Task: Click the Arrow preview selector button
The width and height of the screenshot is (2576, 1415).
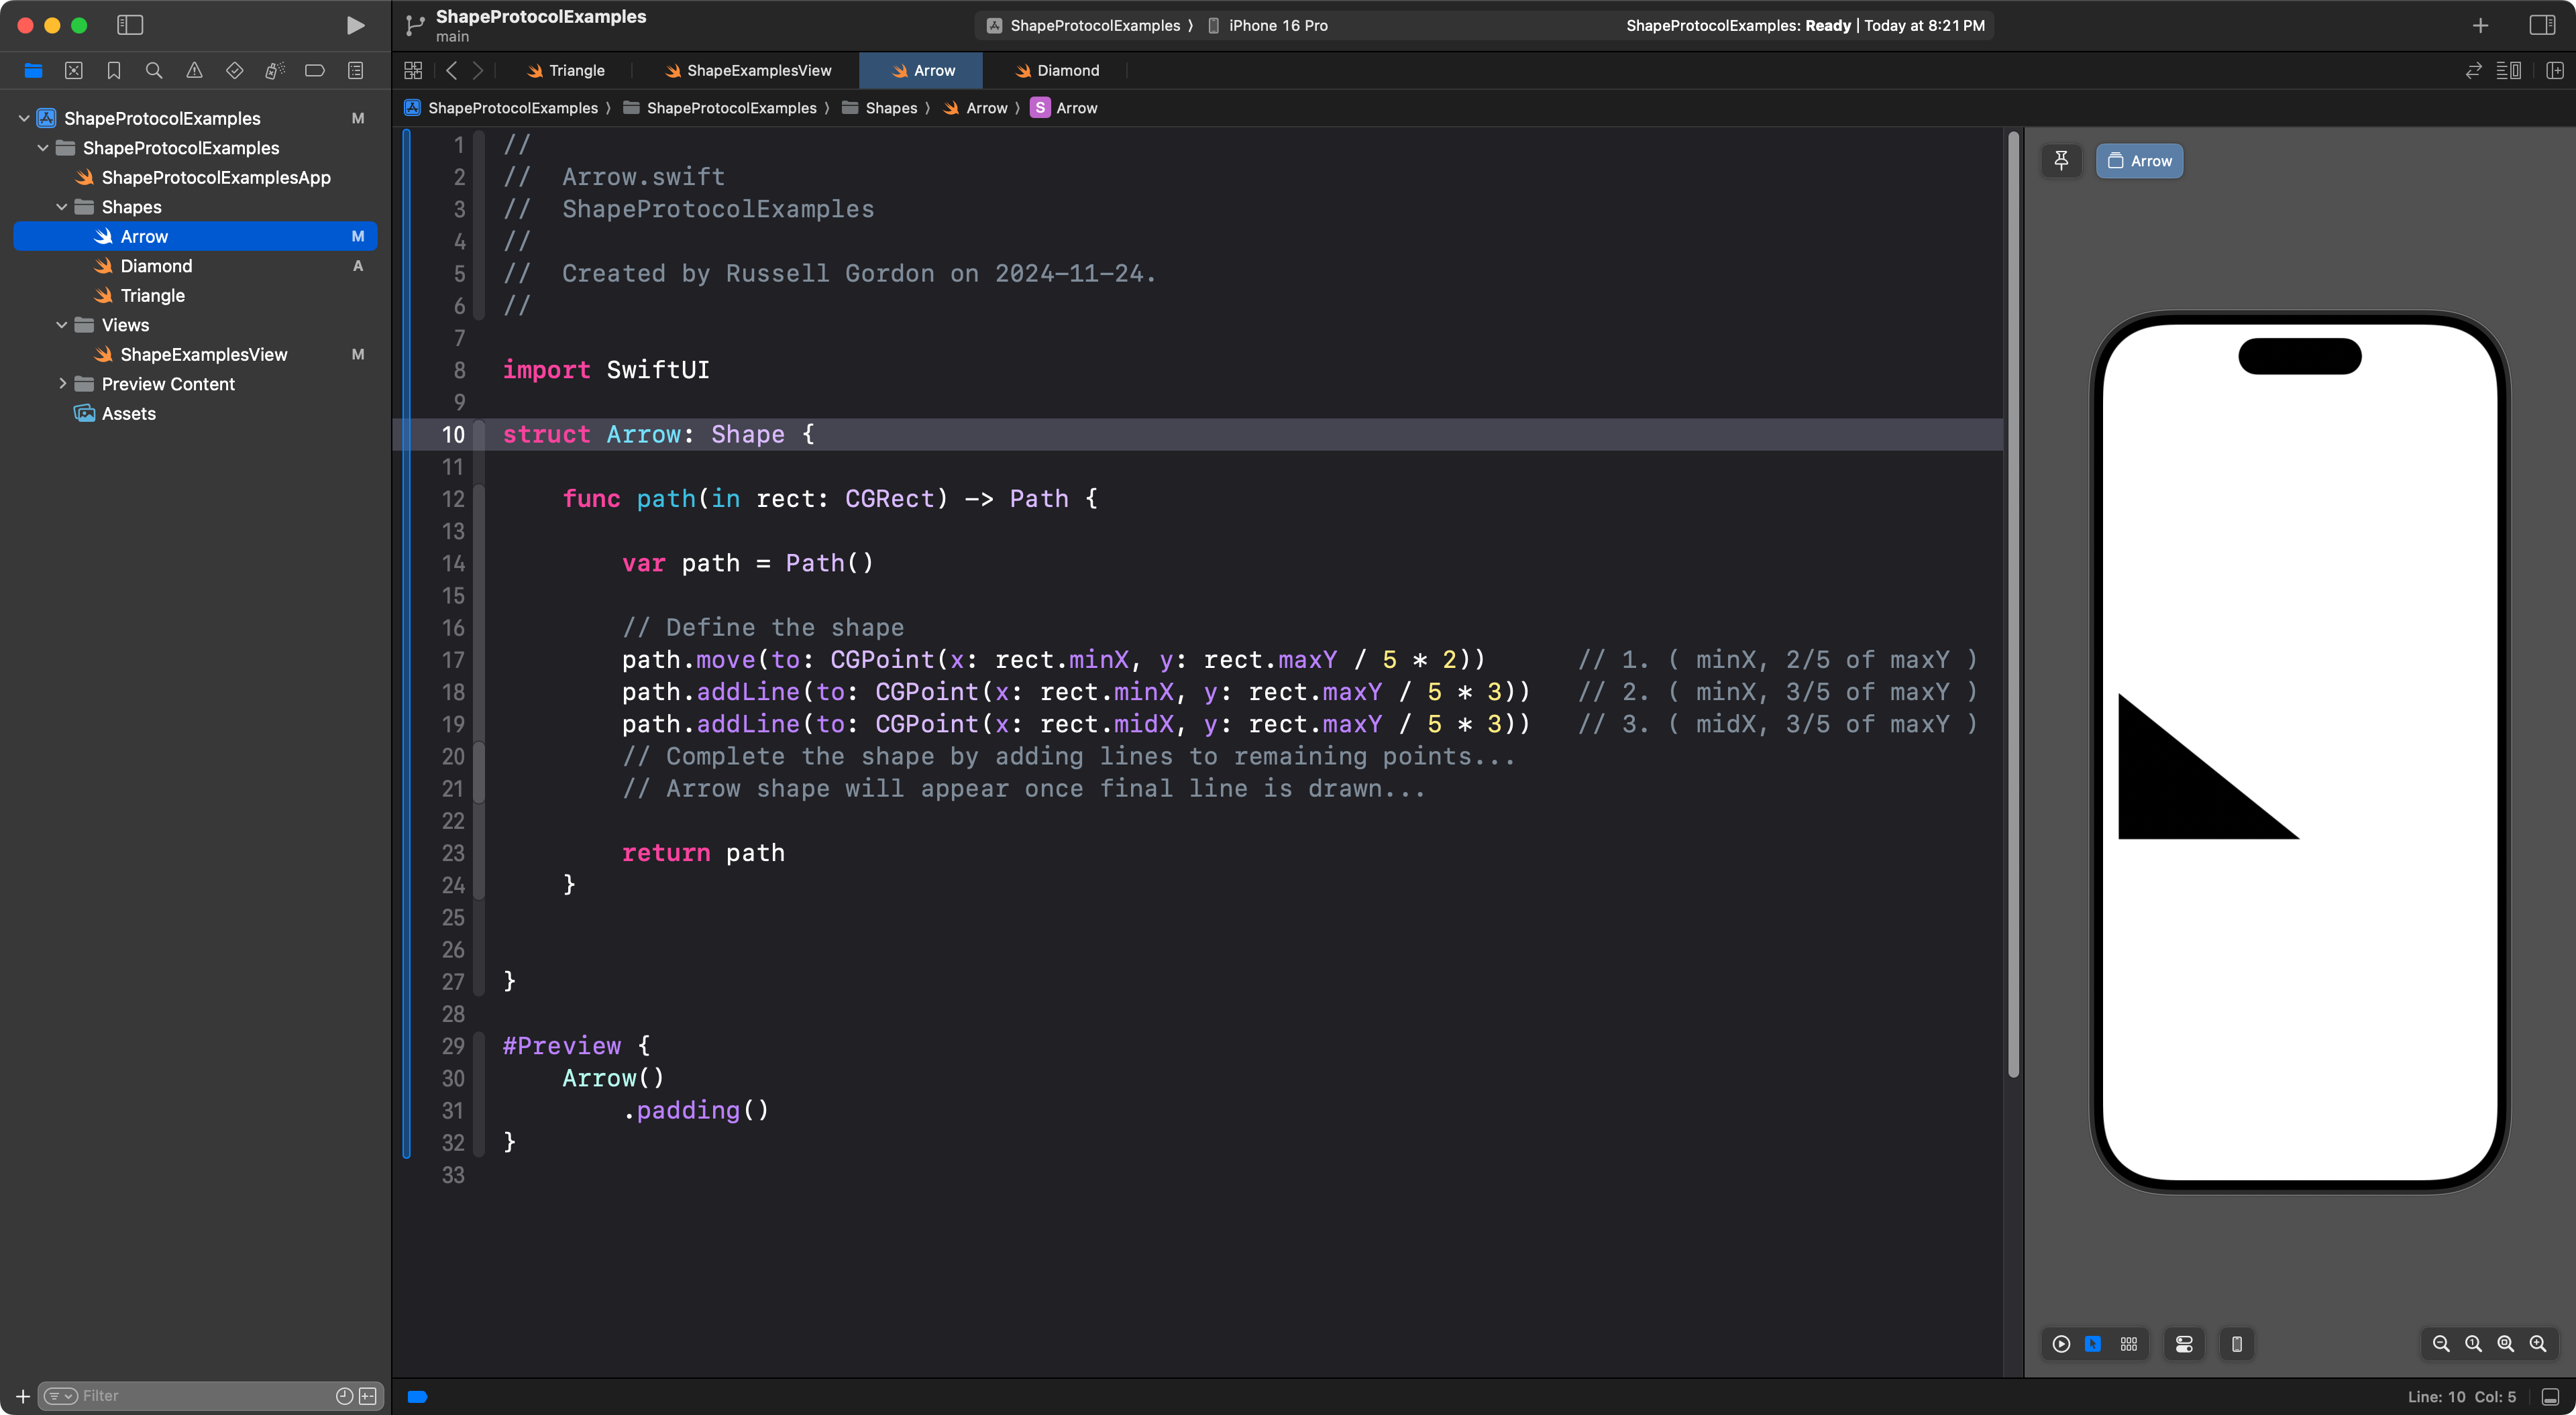Action: point(2139,160)
